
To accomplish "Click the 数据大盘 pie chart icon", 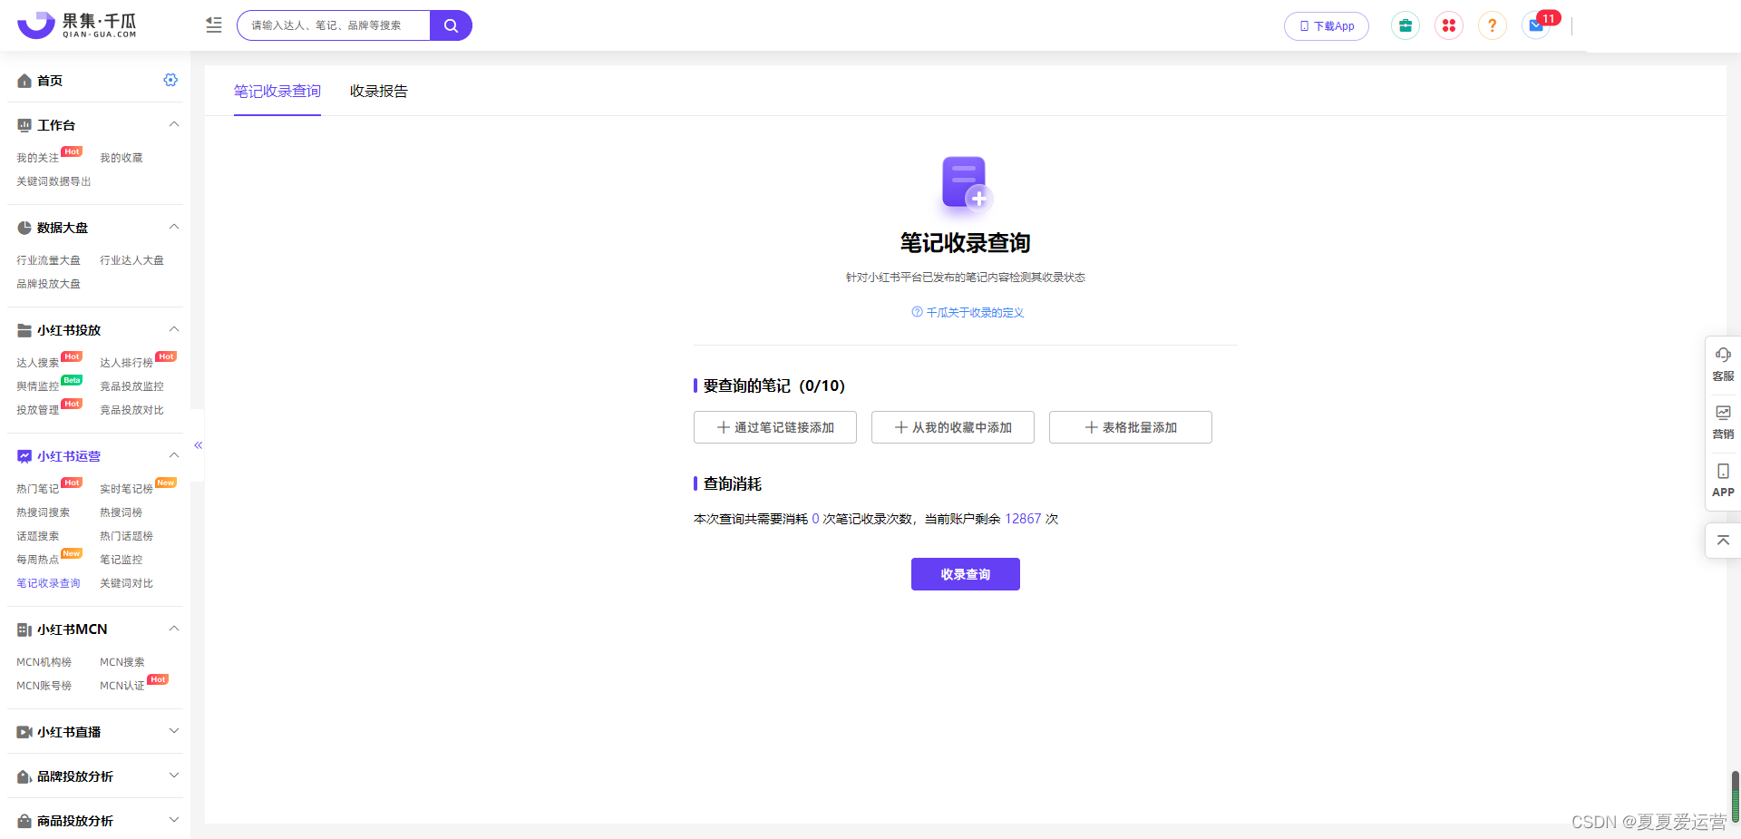I will tap(24, 228).
